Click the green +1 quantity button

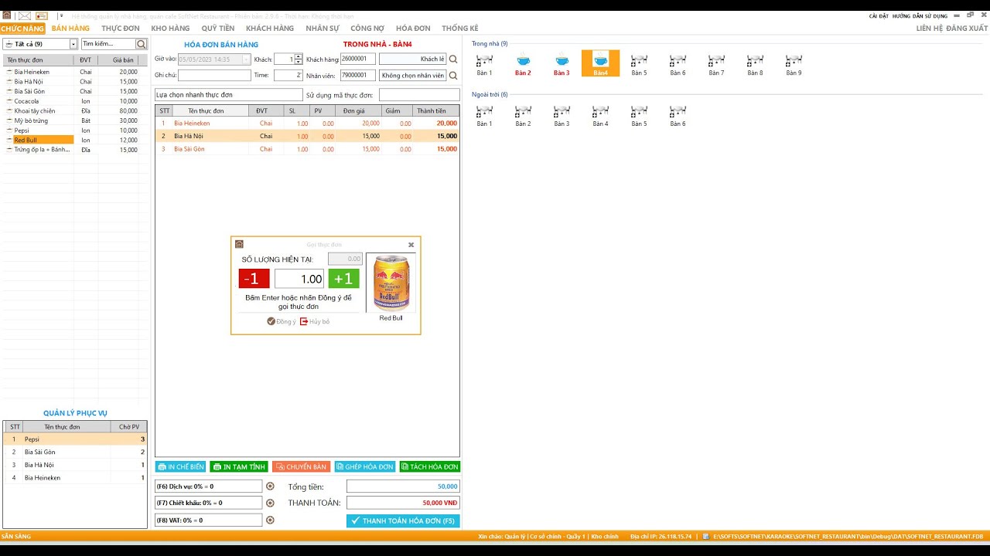(343, 279)
